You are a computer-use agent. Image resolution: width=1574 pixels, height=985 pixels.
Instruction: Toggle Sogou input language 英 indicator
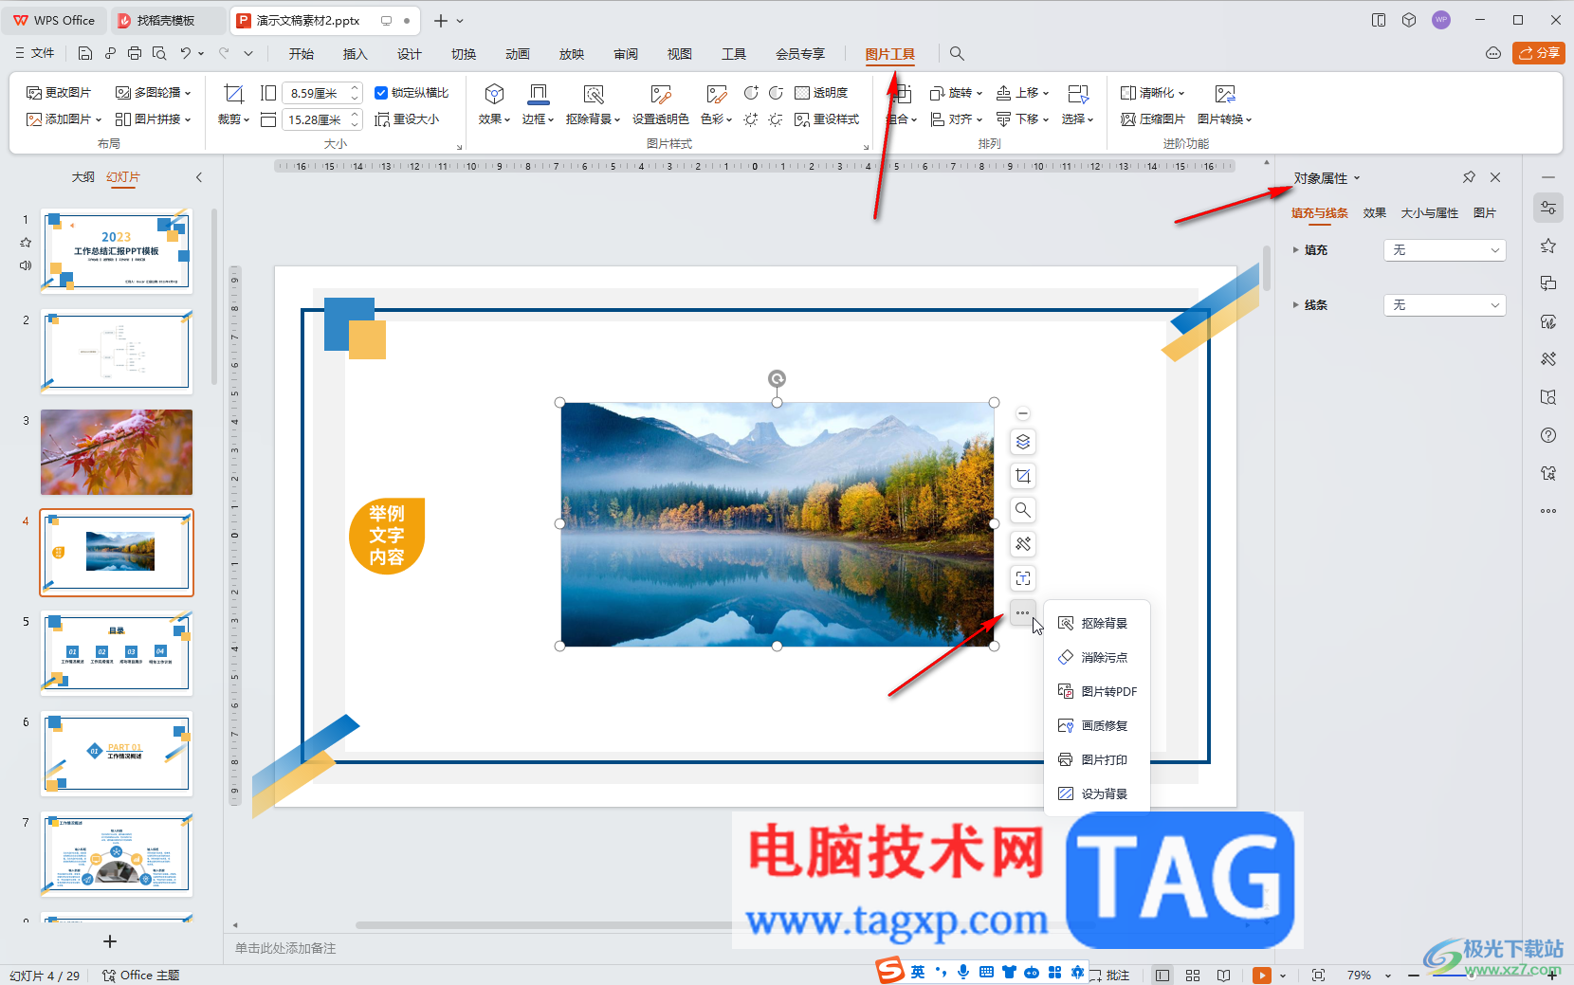[918, 972]
